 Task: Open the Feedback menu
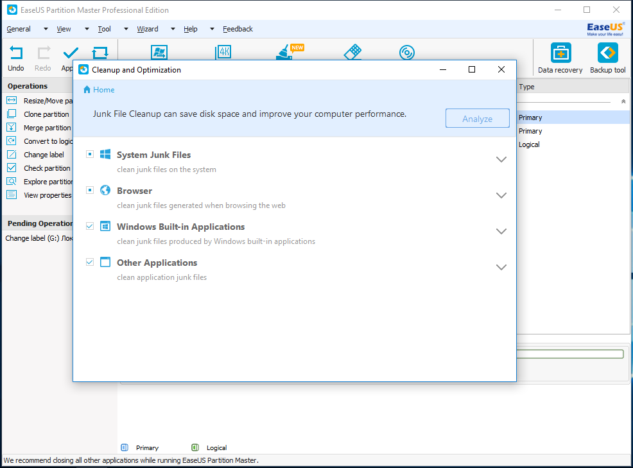click(x=238, y=29)
